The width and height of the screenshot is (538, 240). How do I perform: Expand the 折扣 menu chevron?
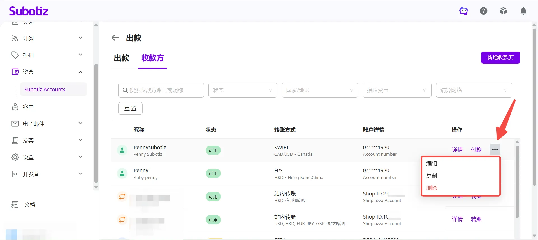80,55
